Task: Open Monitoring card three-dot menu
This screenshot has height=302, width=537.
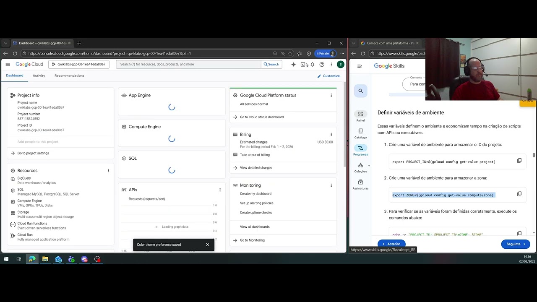Action: 331,185
